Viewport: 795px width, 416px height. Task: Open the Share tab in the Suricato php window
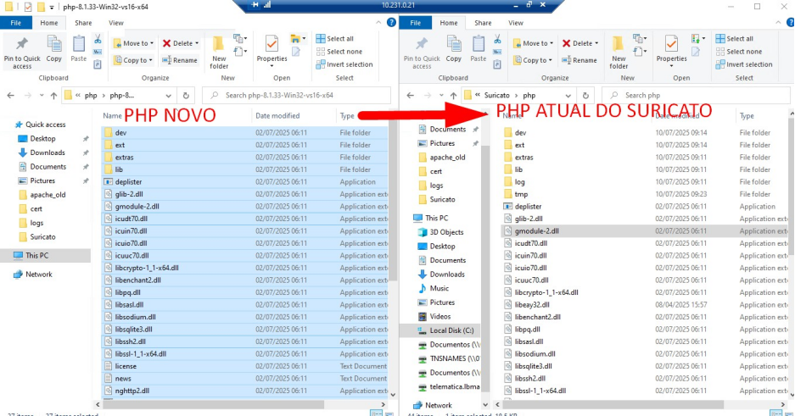[483, 23]
